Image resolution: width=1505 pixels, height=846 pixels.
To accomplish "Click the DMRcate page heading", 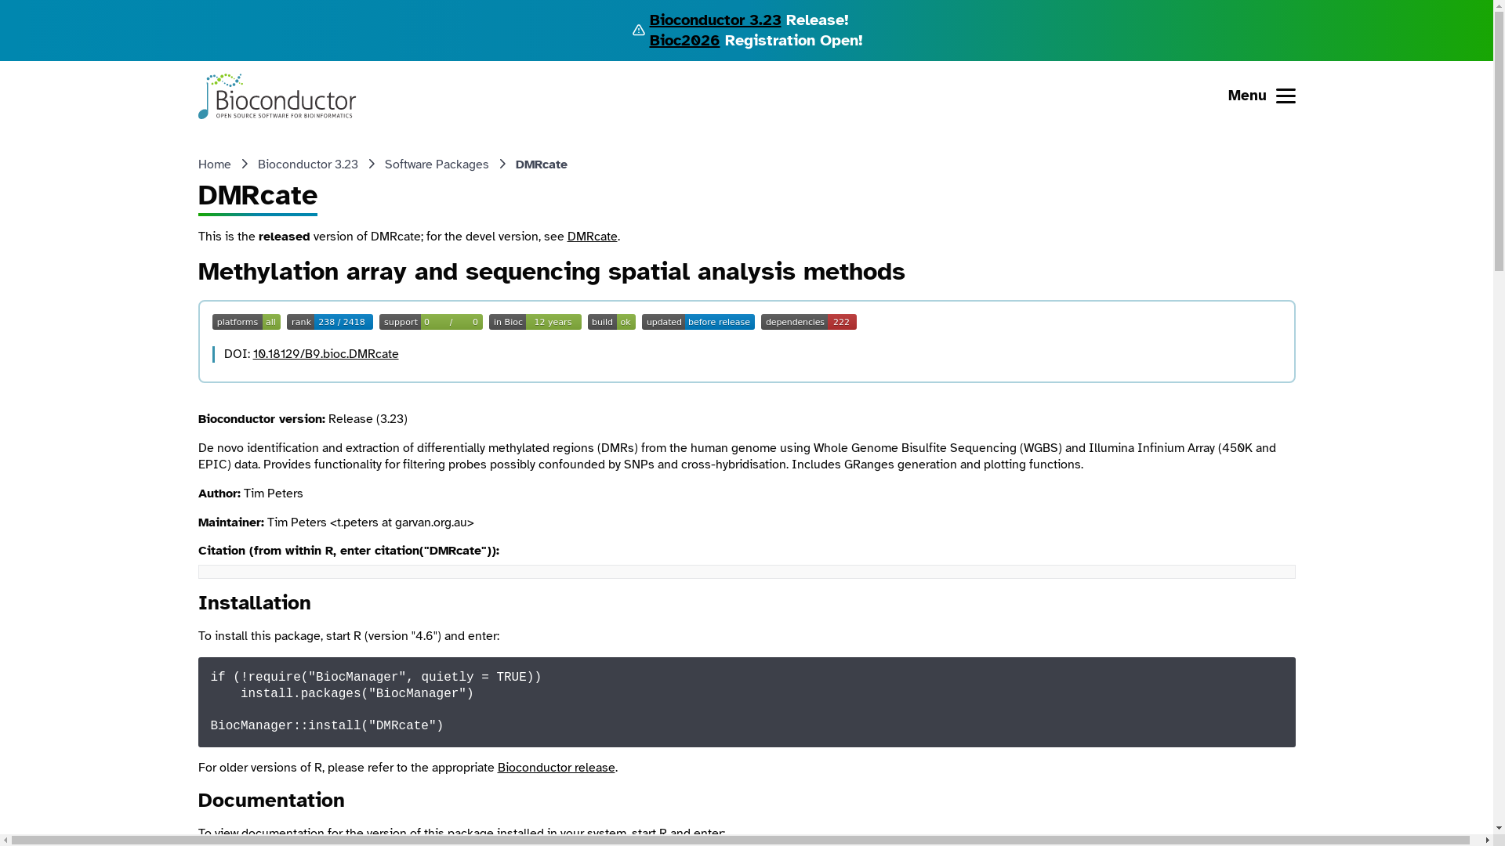I will click(258, 195).
